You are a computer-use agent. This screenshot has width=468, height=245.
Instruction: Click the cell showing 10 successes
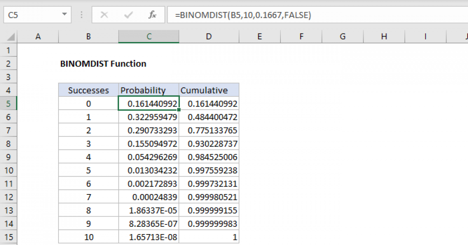pyautogui.click(x=88, y=236)
